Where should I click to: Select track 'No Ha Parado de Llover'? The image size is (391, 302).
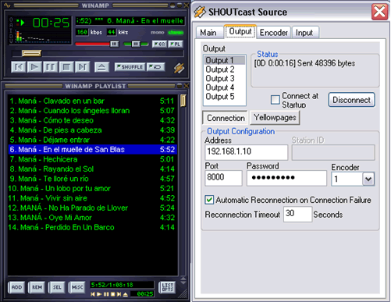[92, 208]
